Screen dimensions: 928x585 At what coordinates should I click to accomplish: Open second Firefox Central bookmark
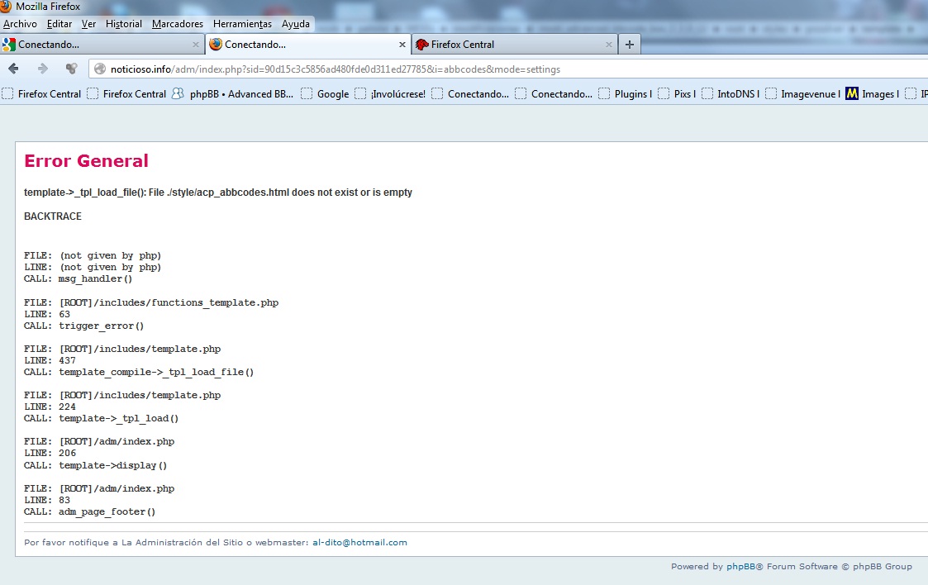click(x=126, y=93)
